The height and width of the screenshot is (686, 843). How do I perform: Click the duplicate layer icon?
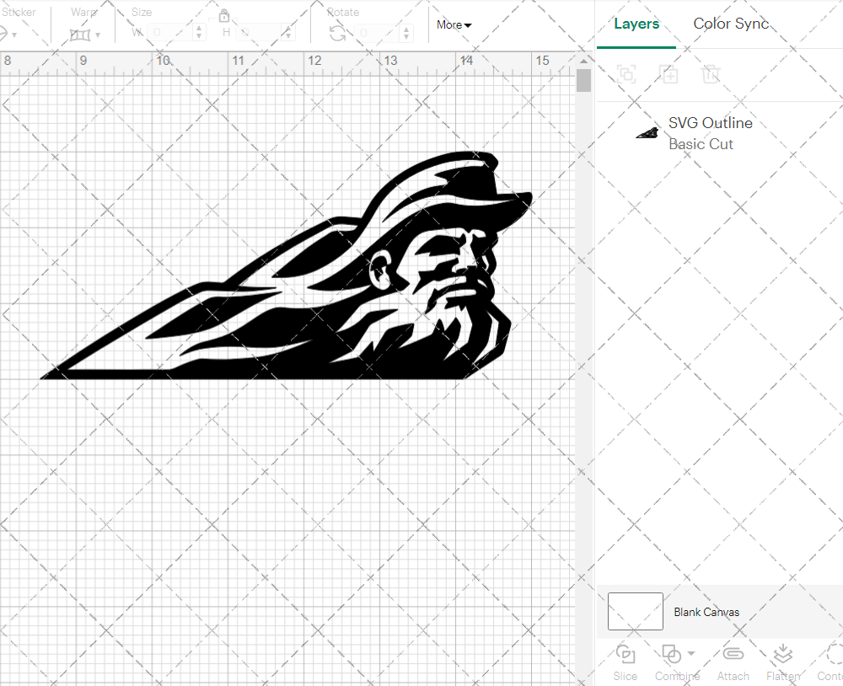point(669,74)
